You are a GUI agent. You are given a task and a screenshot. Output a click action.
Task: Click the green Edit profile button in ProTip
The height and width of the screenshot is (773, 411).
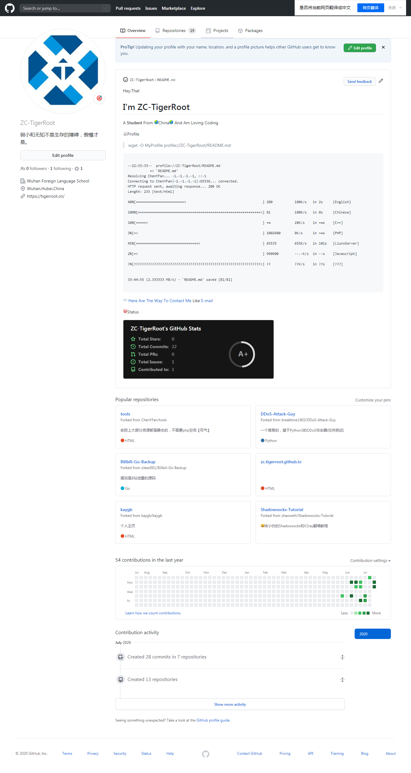click(360, 48)
